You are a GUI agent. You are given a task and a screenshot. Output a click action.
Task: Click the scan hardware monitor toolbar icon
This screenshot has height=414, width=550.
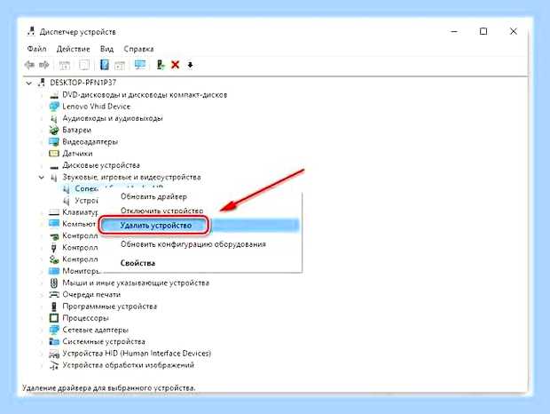(140, 65)
